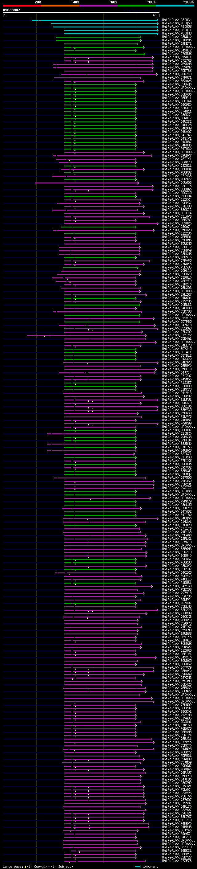This screenshot has width=197, height=869.
Task: Click the green ~80% legend segment
Action: (137, 6)
